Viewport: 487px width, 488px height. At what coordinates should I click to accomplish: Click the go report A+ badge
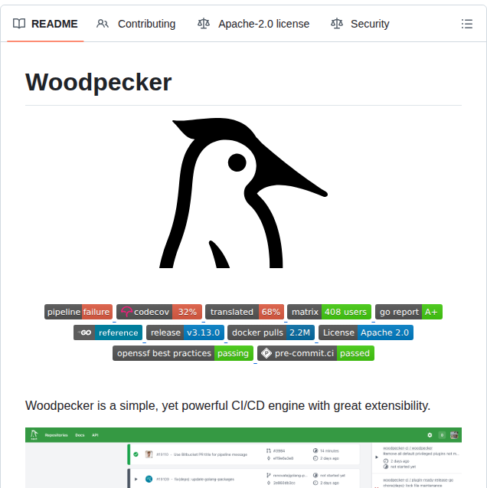pyautogui.click(x=409, y=312)
